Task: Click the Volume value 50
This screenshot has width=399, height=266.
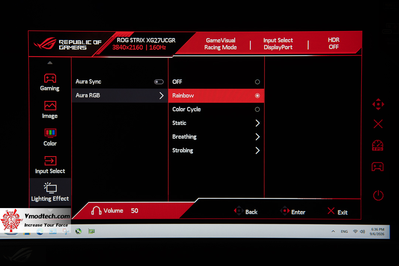Action: (x=134, y=211)
